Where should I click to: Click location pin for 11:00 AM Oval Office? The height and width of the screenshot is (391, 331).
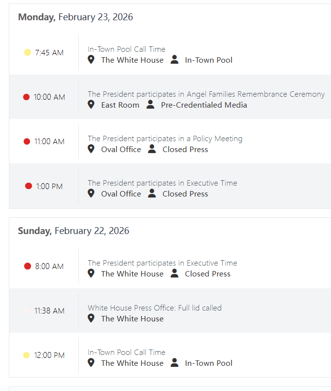click(91, 149)
